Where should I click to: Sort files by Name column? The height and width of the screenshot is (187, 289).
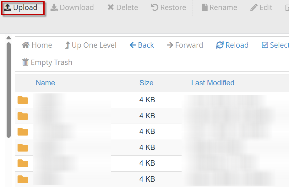[45, 83]
